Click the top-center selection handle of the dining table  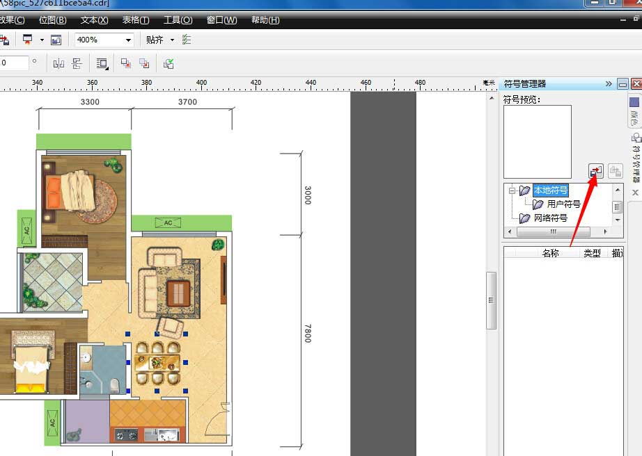pos(157,334)
